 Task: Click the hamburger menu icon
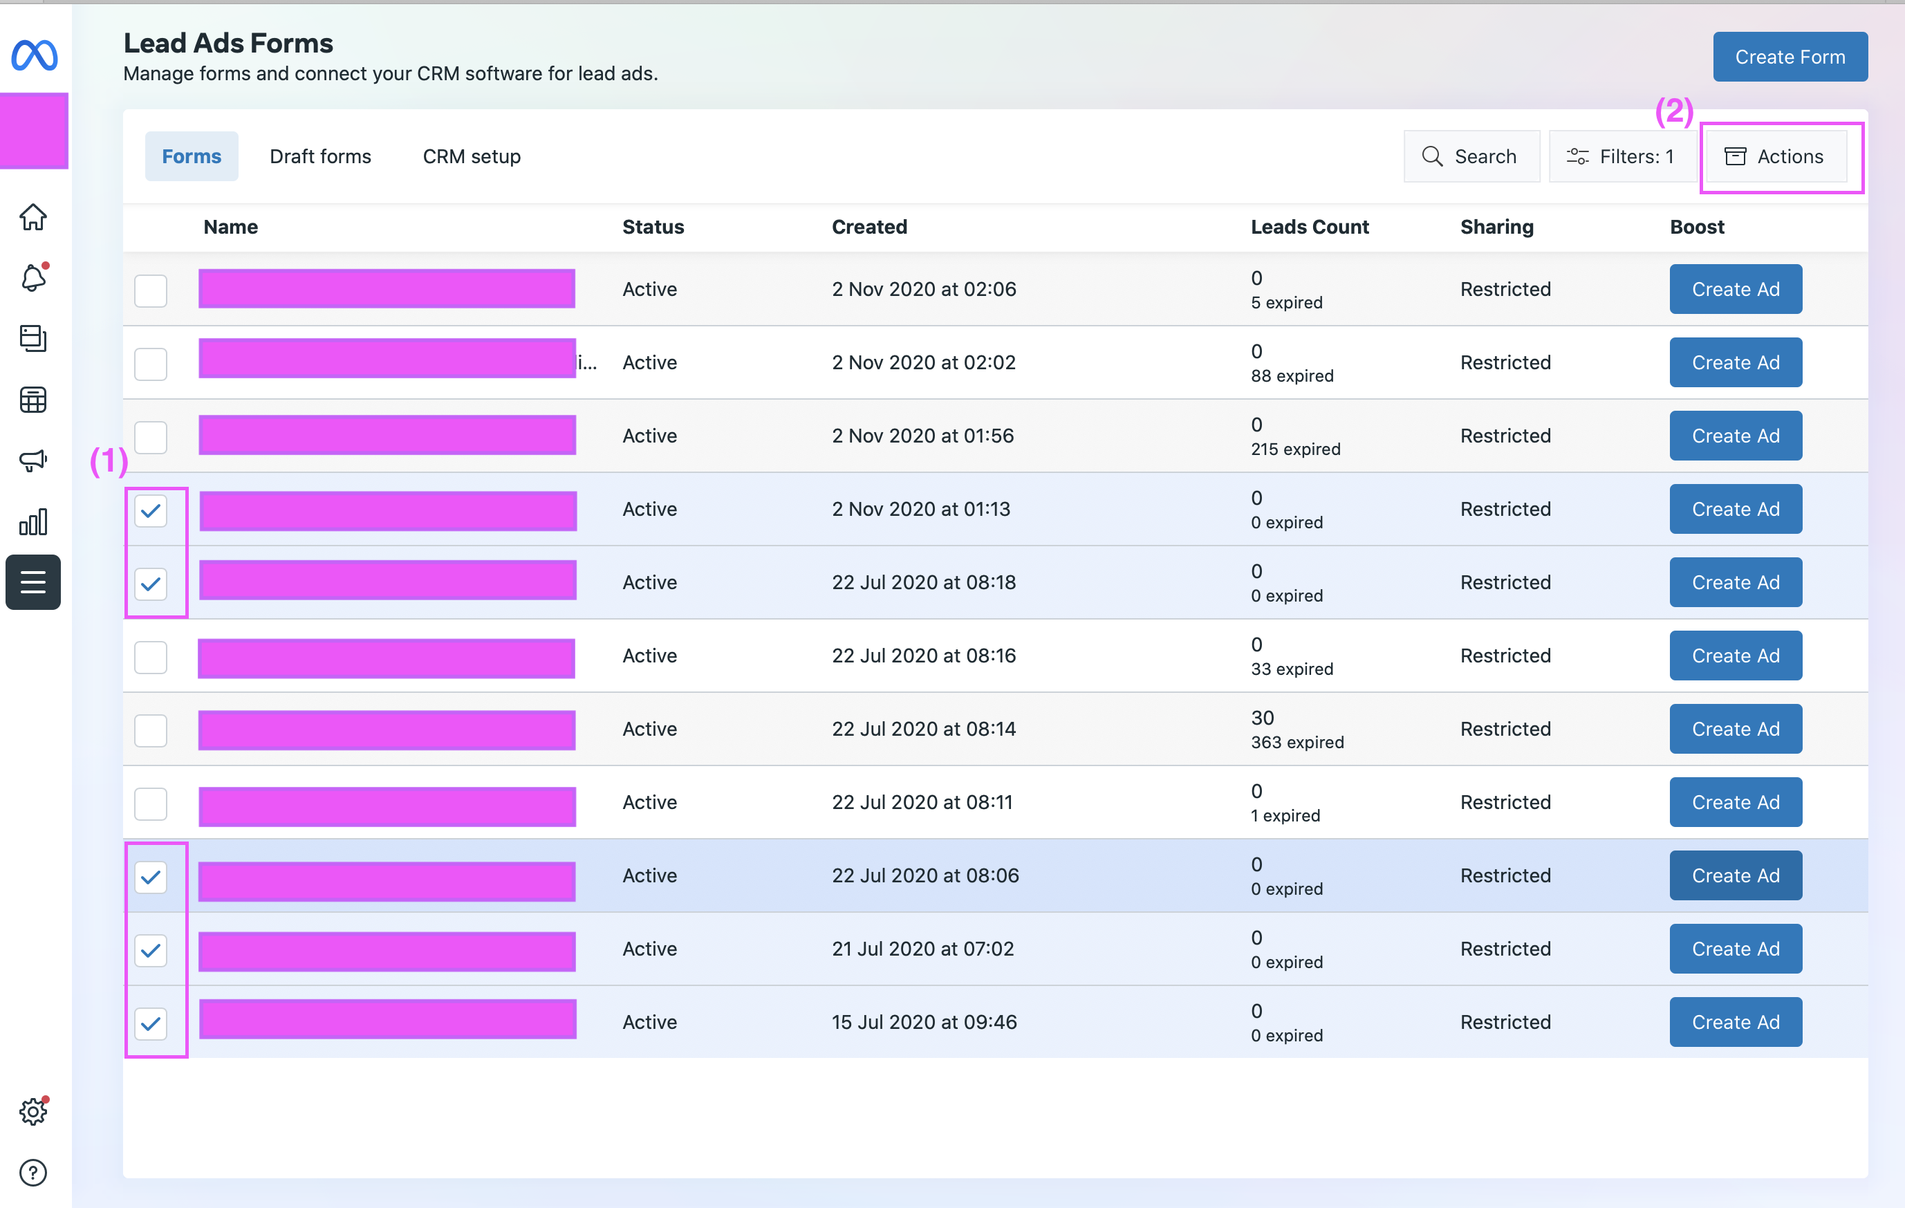(x=33, y=582)
